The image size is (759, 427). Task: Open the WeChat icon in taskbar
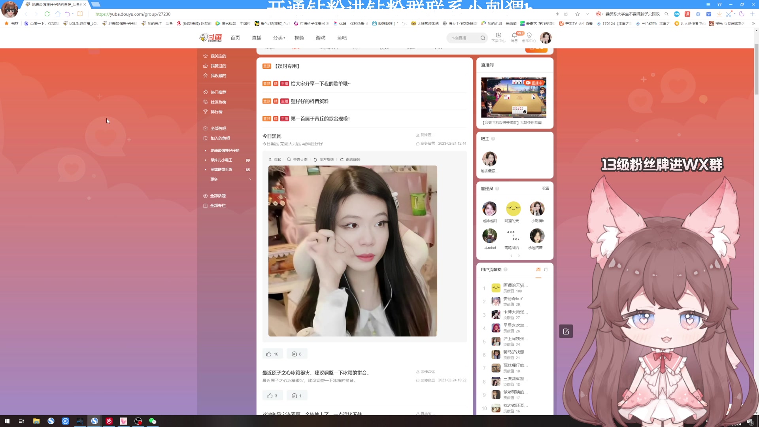(153, 421)
